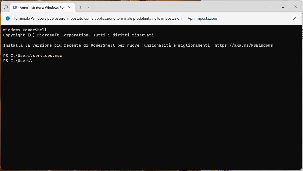The height and width of the screenshot is (171, 303).
Task: Open the Apri Impostazioni link
Action: point(202,18)
